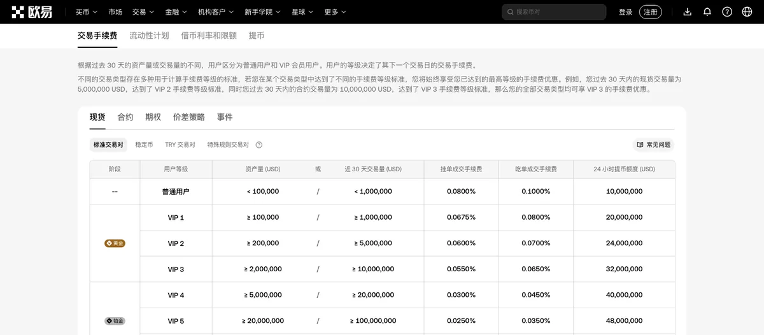Click the help question mark icon in header
The height and width of the screenshot is (335, 764).
point(727,11)
